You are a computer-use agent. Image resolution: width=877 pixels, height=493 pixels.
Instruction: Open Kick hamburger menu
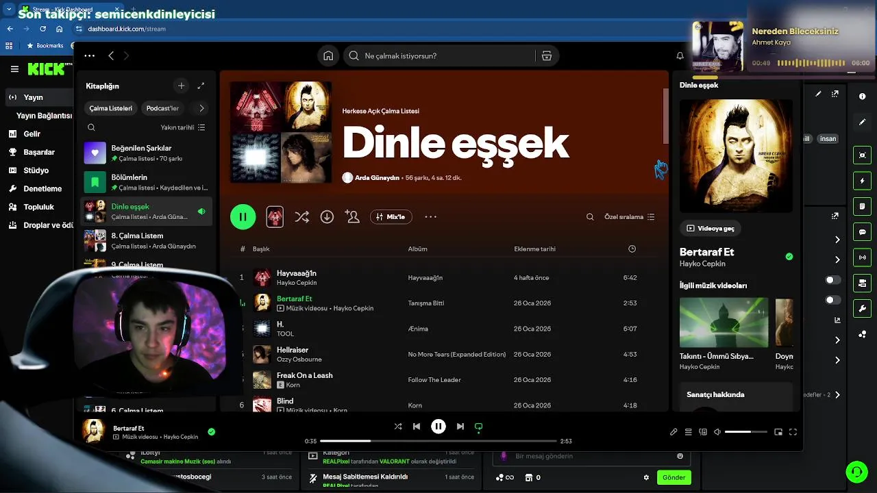point(14,69)
